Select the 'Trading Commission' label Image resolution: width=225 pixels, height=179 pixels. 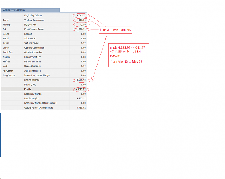pyautogui.click(x=34, y=20)
